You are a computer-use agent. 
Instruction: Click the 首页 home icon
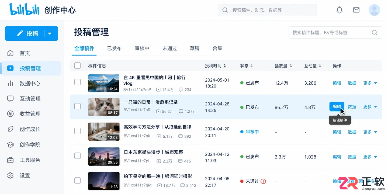[10, 53]
